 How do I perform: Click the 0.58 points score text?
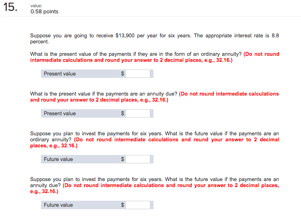[44, 12]
